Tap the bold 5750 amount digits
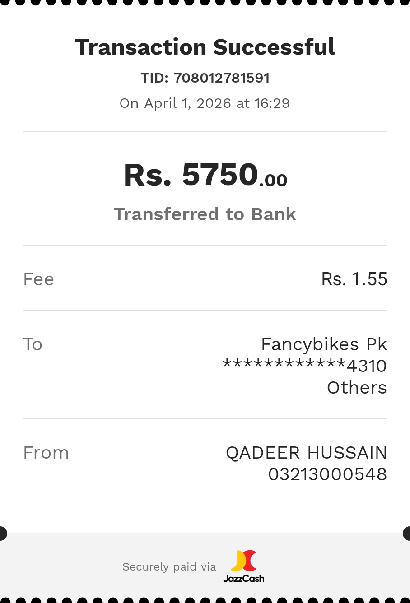Viewport: 410px width, 603px height. click(220, 174)
